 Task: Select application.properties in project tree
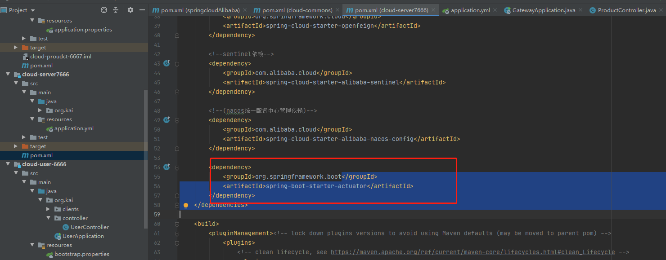pyautogui.click(x=83, y=30)
